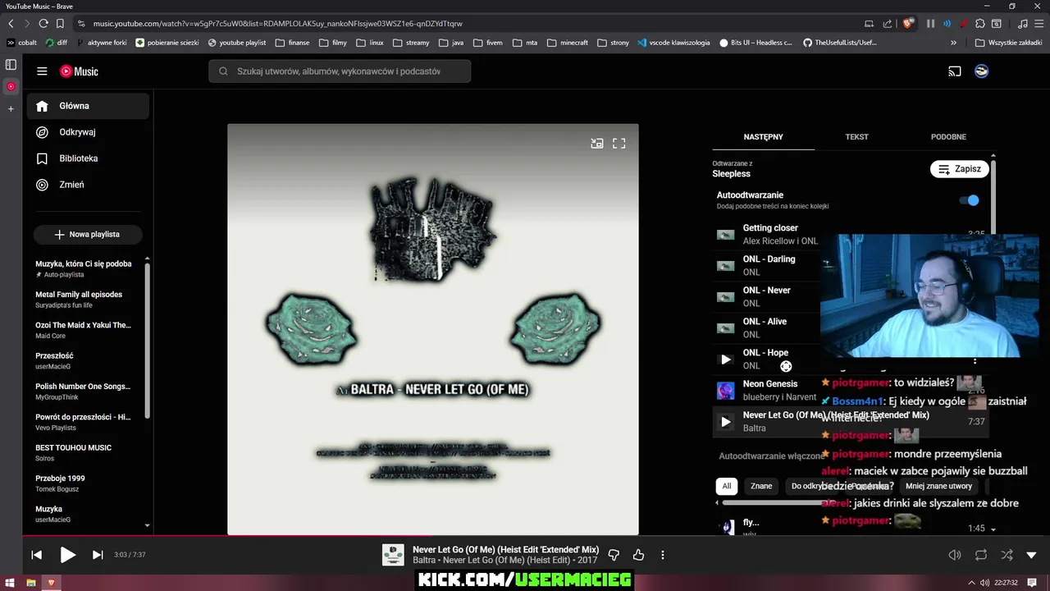Select the All filter chip
Viewport: 1050px width, 591px height.
click(726, 486)
